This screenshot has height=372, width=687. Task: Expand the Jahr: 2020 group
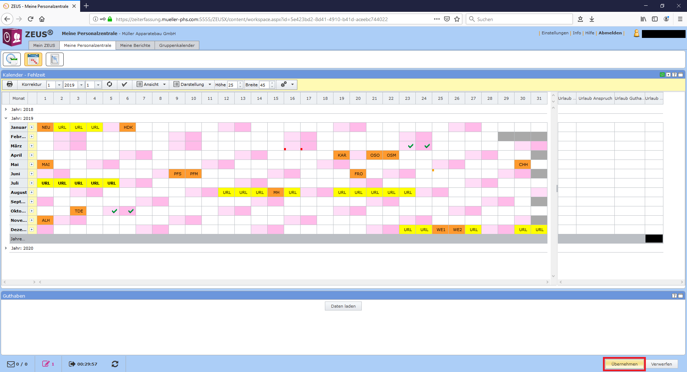(6, 248)
